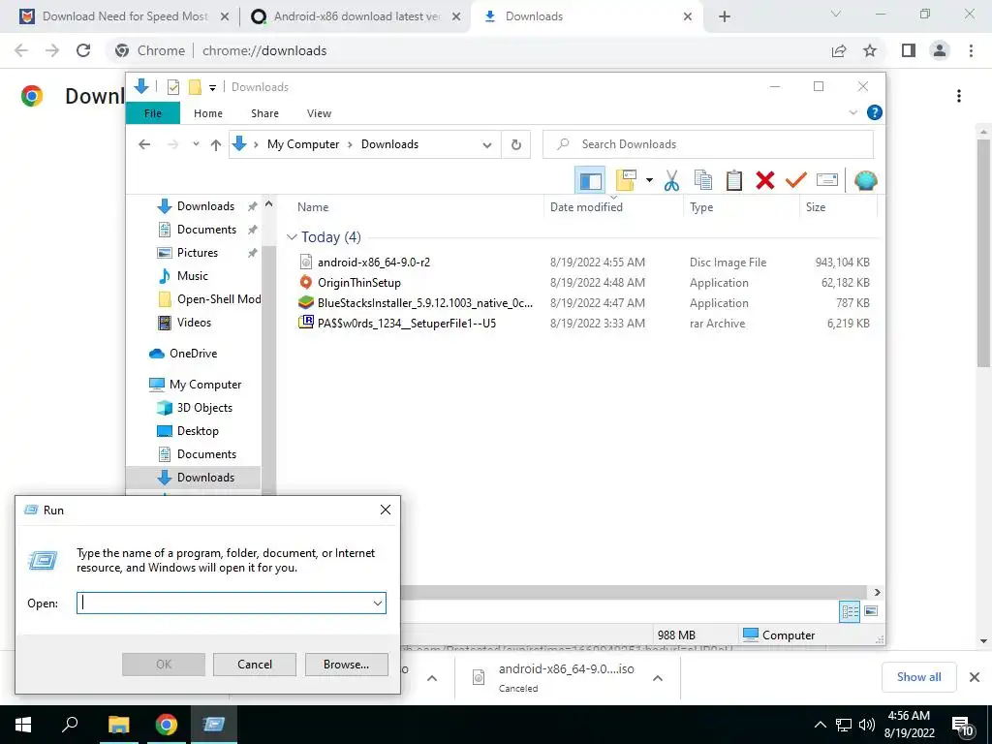The height and width of the screenshot is (744, 992).
Task: Open Explorer recent locations dropdown
Action: click(196, 144)
